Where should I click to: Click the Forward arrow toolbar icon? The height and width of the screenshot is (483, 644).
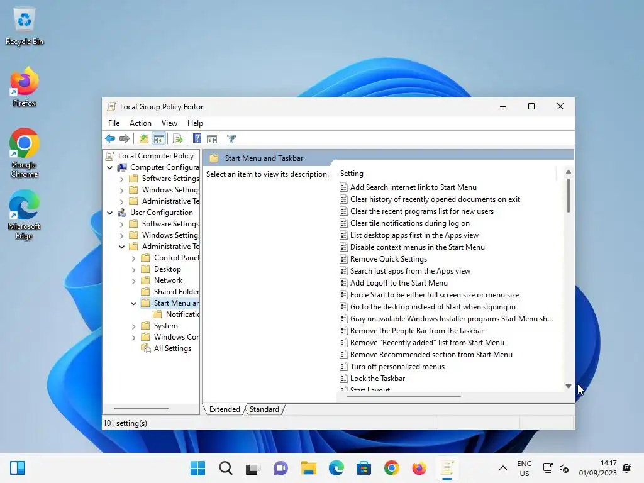coord(125,139)
